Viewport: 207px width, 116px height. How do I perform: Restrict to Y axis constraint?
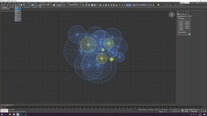[122, 5]
